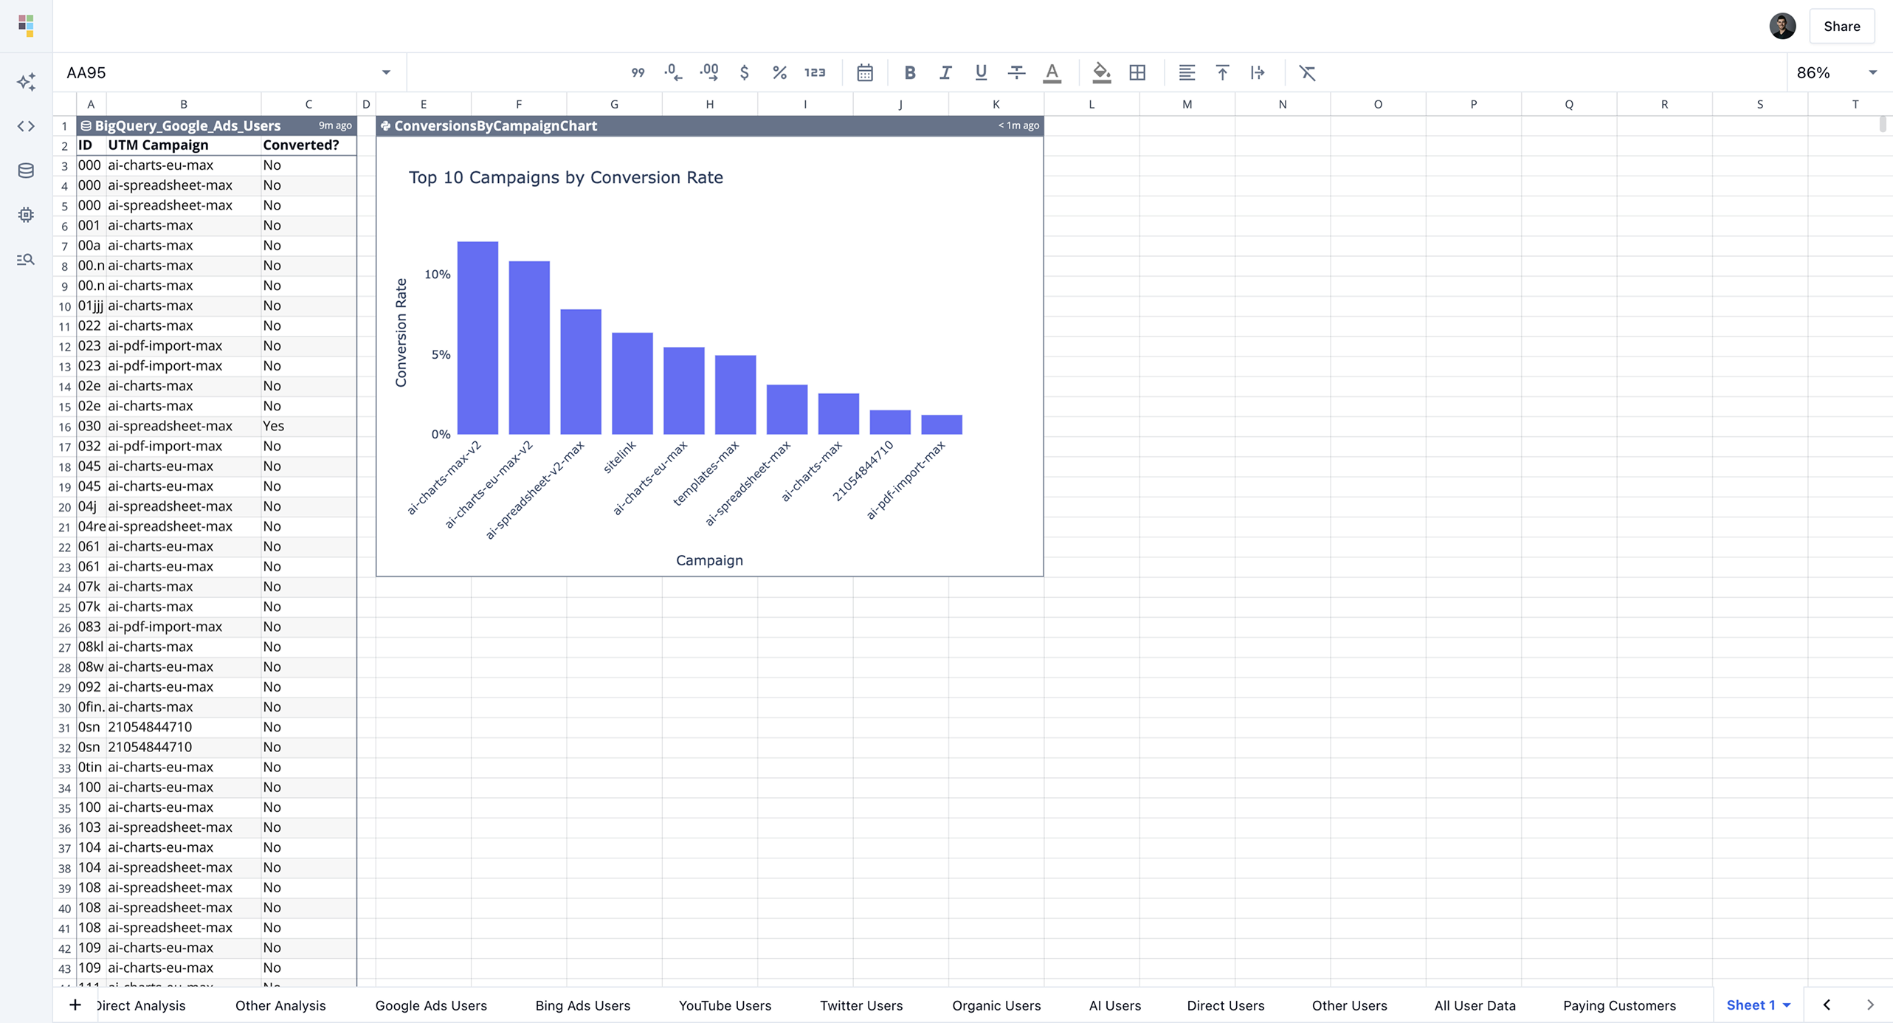Switch to the Paying Customers tab

pyautogui.click(x=1619, y=1005)
